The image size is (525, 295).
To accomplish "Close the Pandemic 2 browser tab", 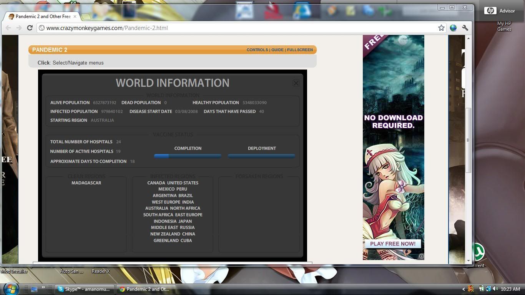I will (x=75, y=17).
